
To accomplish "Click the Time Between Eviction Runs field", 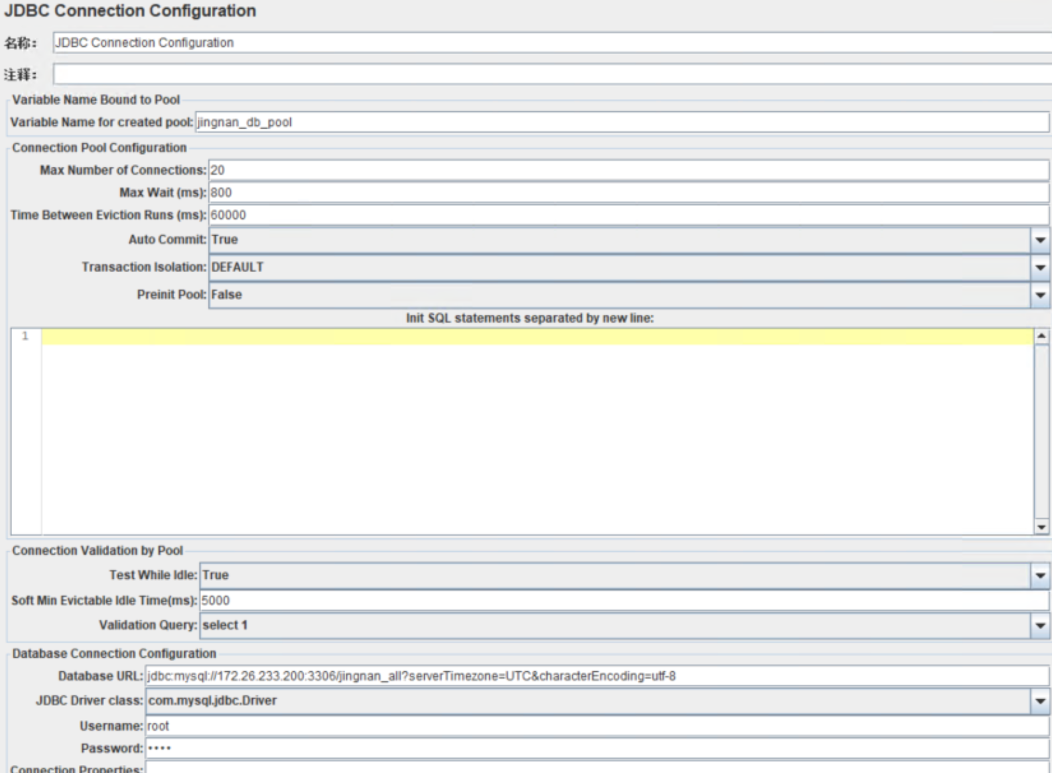I will click(629, 215).
